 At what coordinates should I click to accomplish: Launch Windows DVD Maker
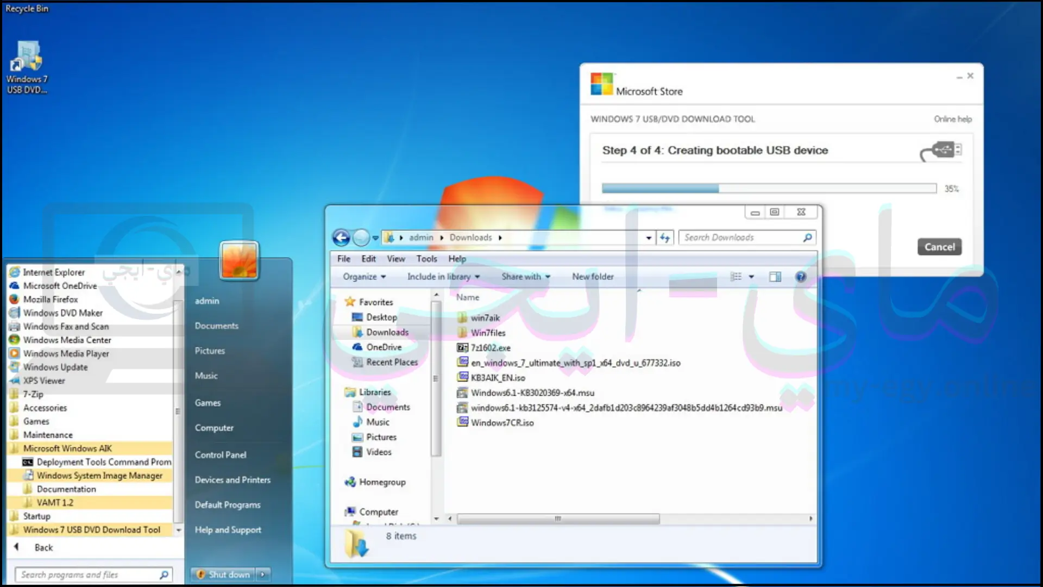56,313
